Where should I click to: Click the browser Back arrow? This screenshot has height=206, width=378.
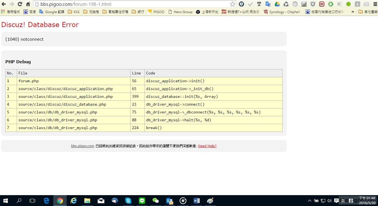click(x=4, y=4)
